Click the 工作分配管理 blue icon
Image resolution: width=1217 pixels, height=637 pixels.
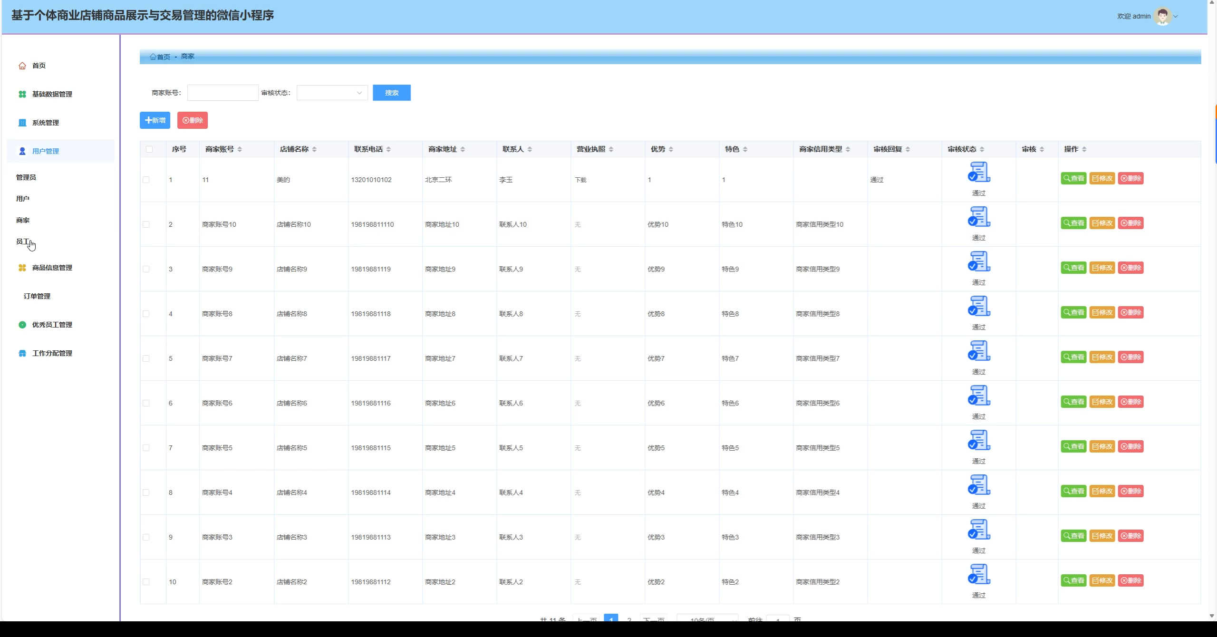pos(22,353)
